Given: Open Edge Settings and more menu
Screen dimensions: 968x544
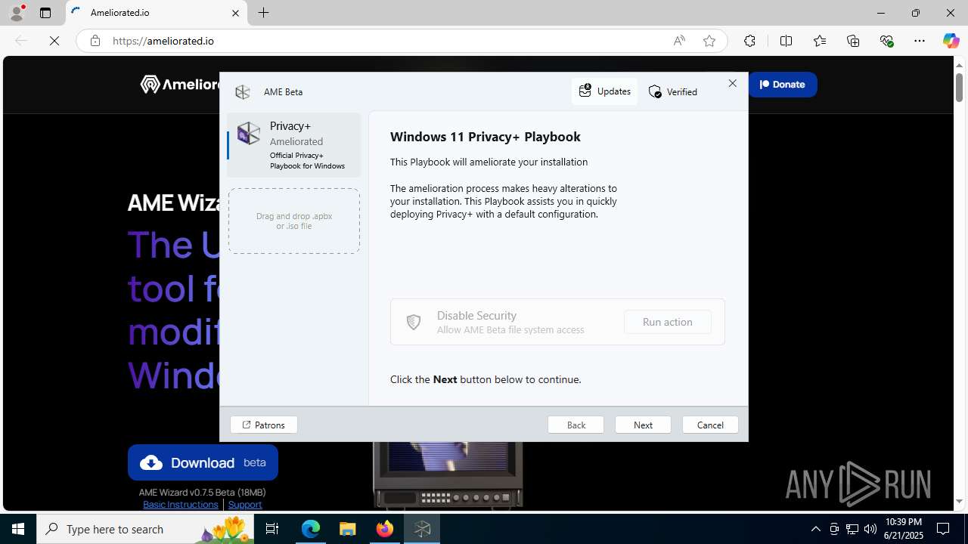Looking at the screenshot, I should coord(920,41).
